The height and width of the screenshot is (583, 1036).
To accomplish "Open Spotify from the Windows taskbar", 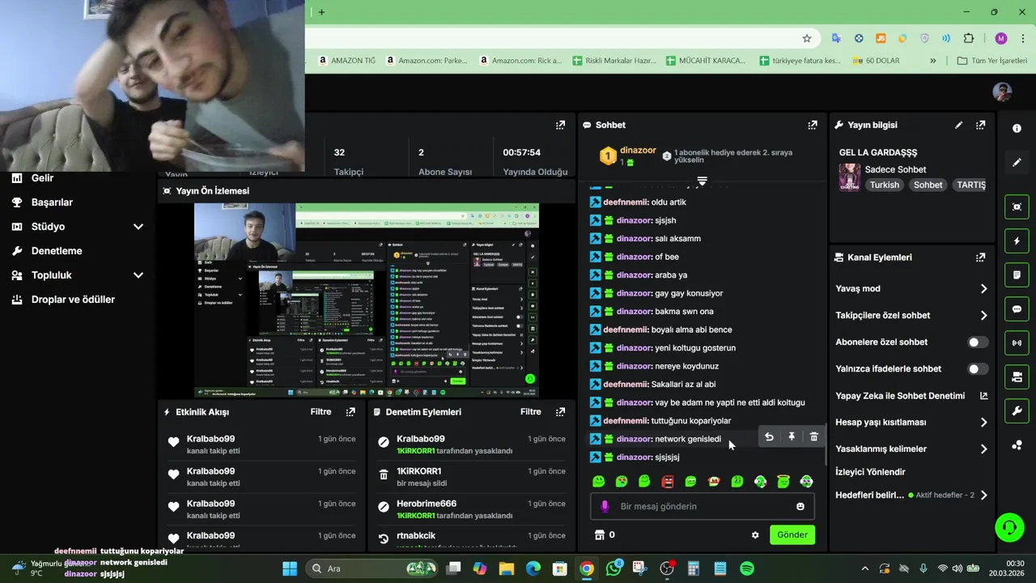I will 747,568.
